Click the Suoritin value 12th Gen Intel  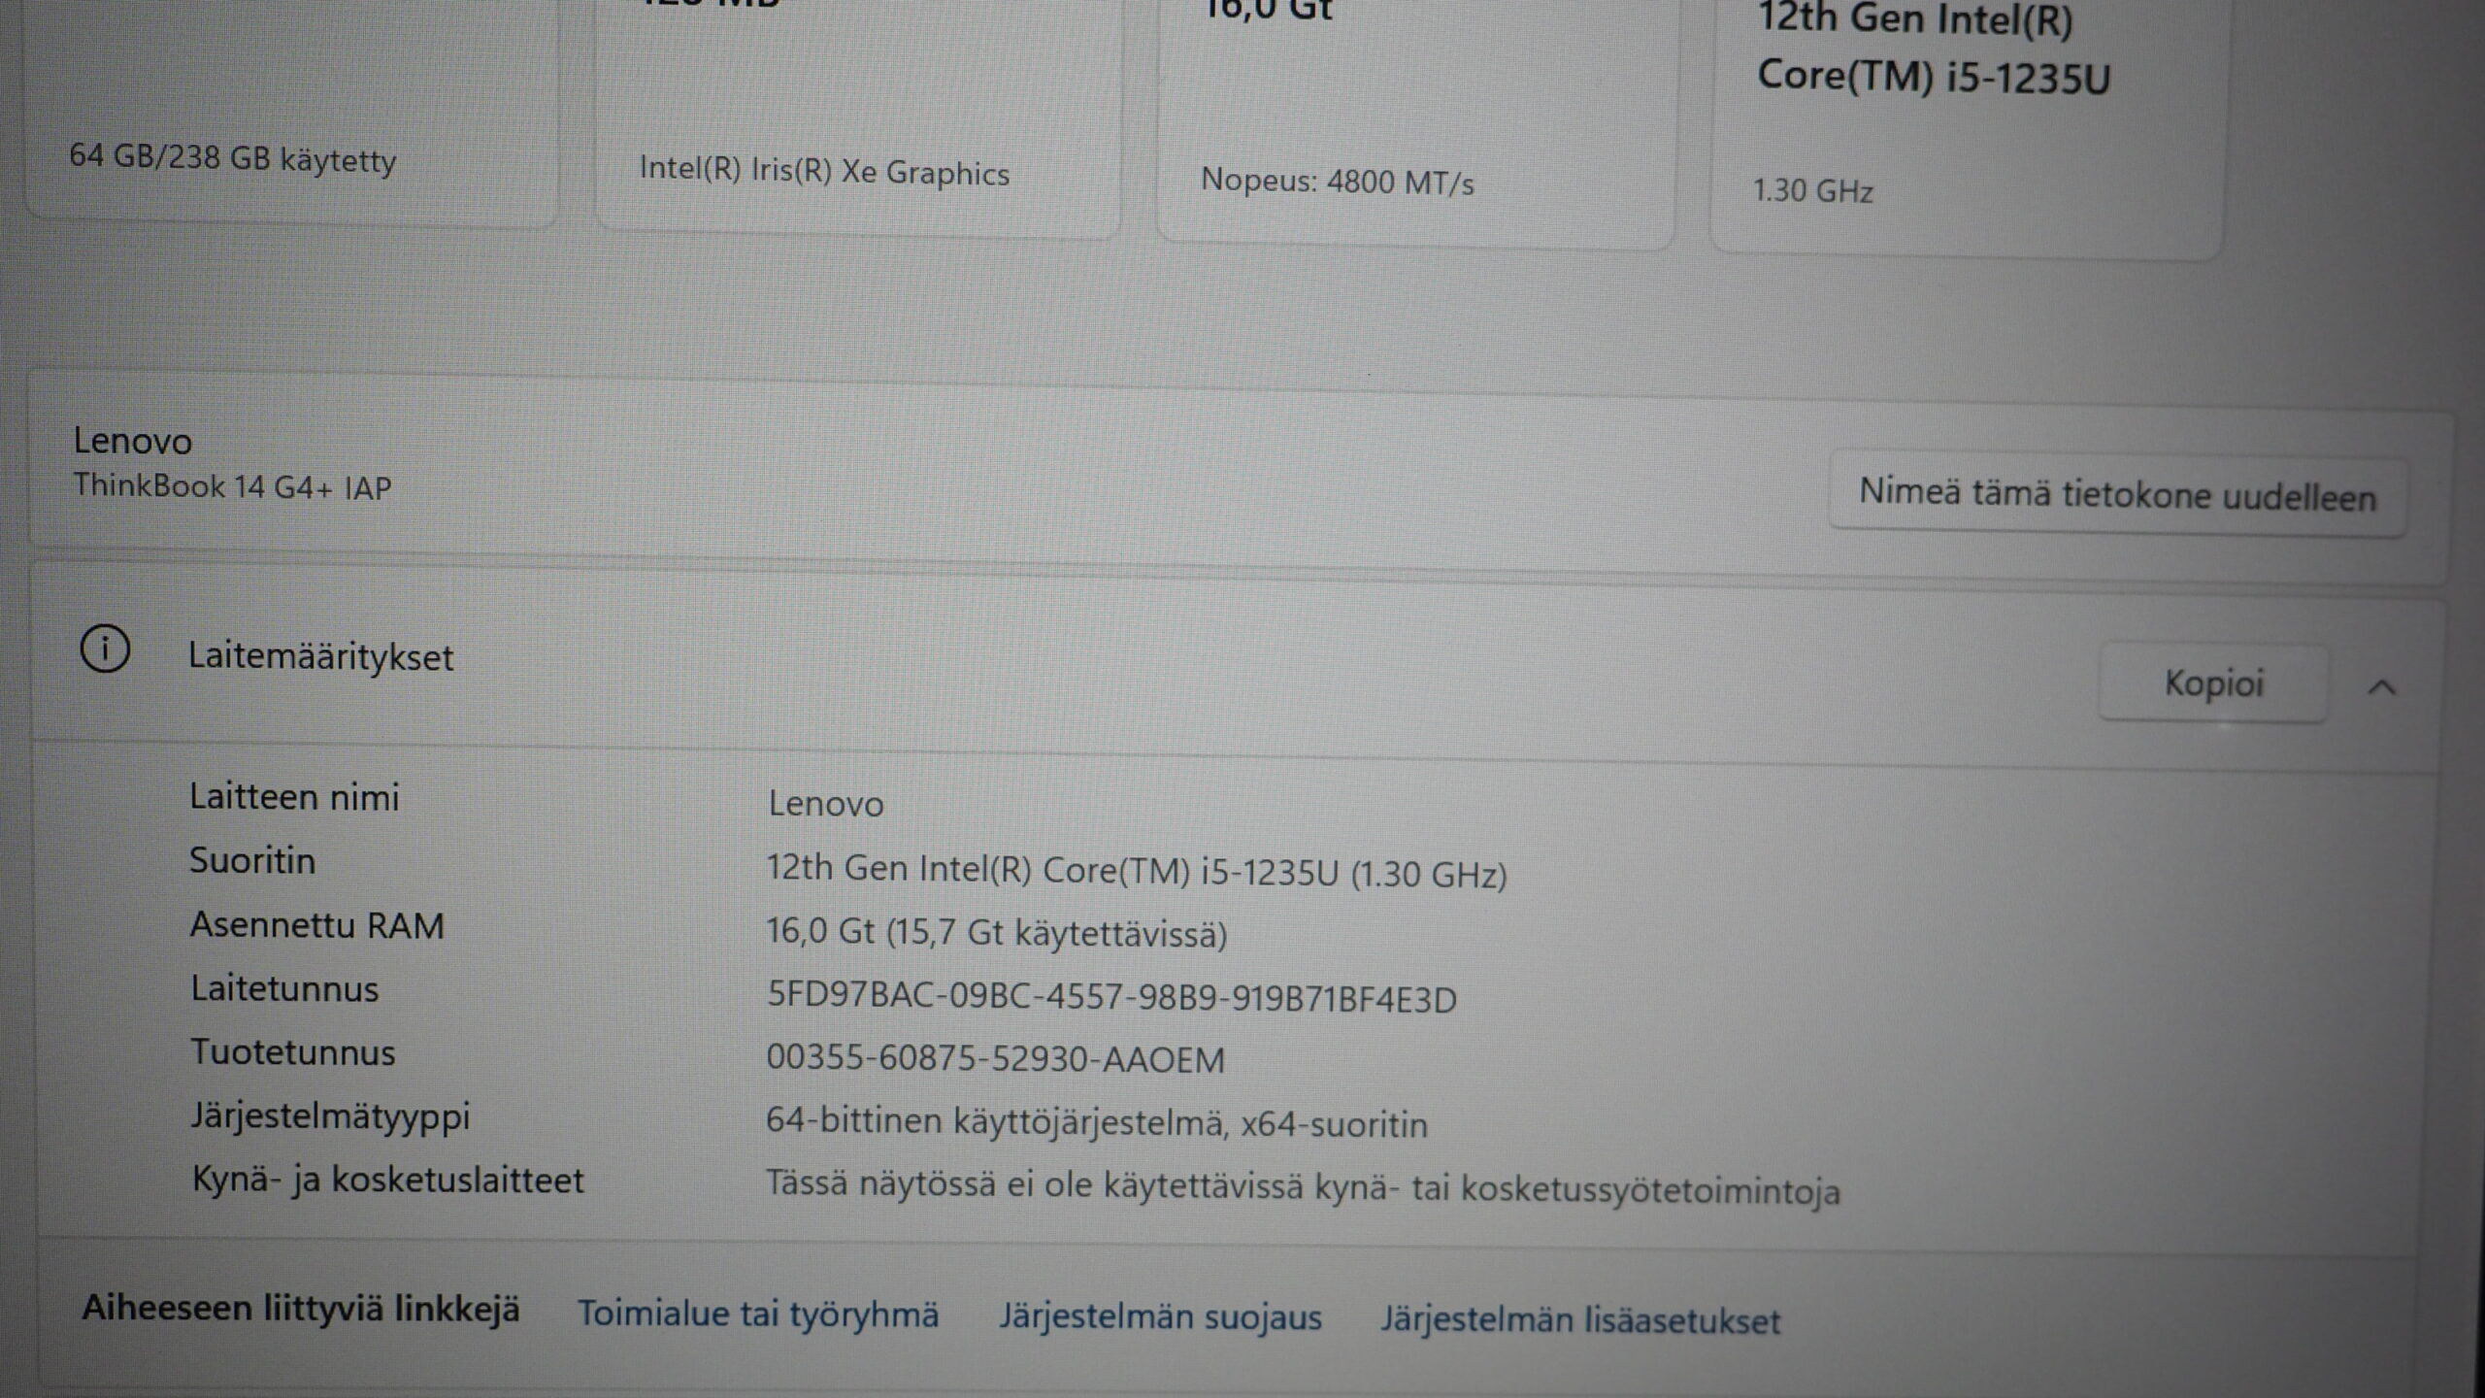click(x=1136, y=871)
